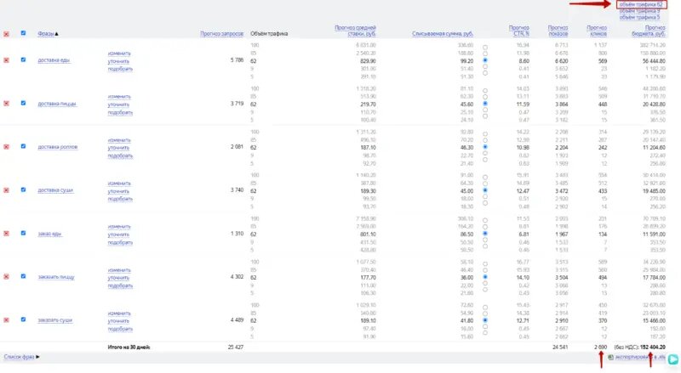The image size is (681, 373).
Task: Open the заказать суши phrase link
Action: pyautogui.click(x=54, y=320)
